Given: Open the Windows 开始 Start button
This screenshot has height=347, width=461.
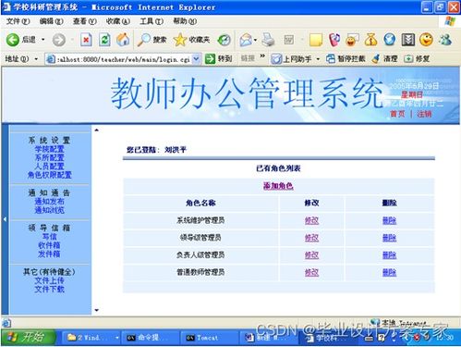Looking at the screenshot, I should [29, 338].
